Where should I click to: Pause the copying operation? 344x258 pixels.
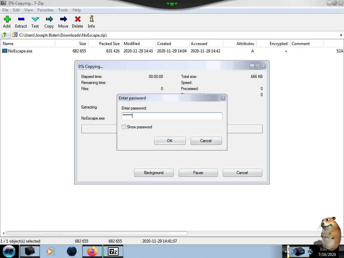pyautogui.click(x=198, y=173)
